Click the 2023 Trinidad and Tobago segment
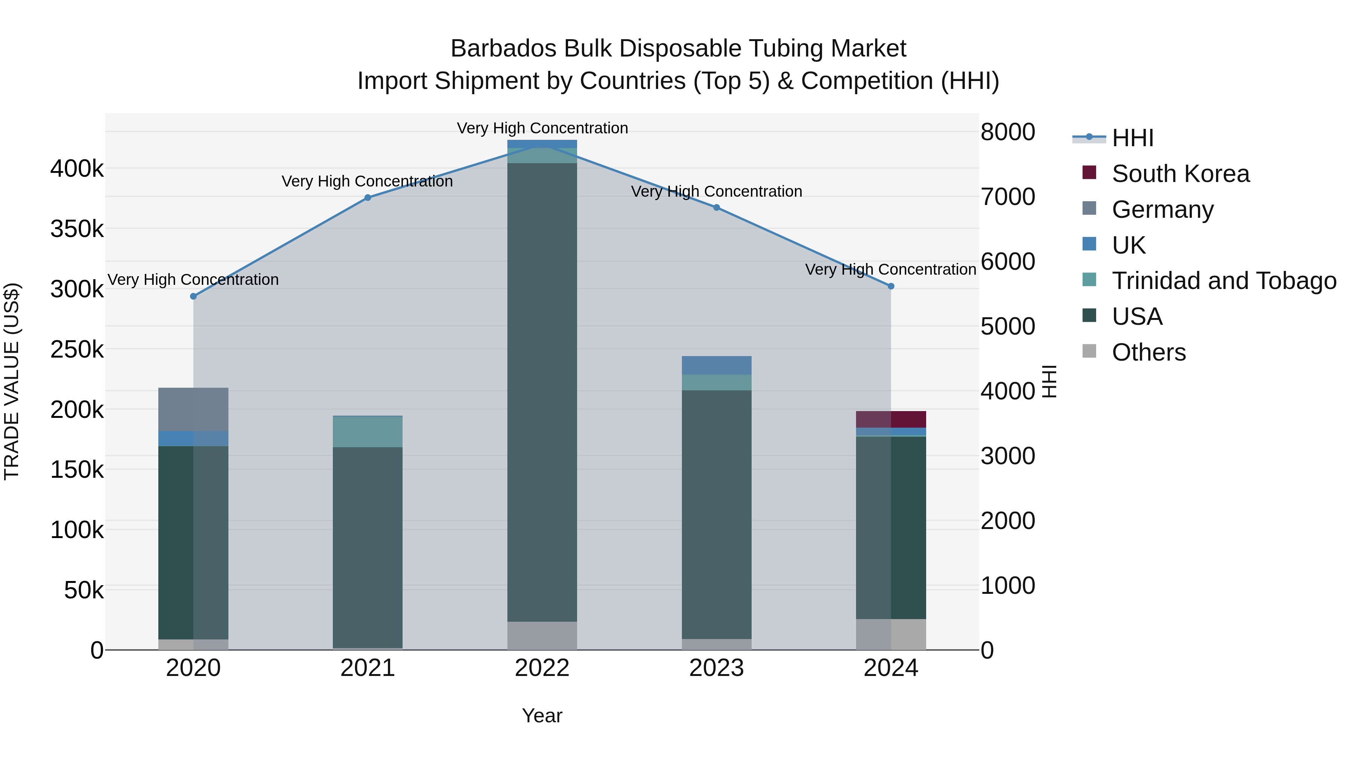Image resolution: width=1357 pixels, height=763 pixels. 717,382
